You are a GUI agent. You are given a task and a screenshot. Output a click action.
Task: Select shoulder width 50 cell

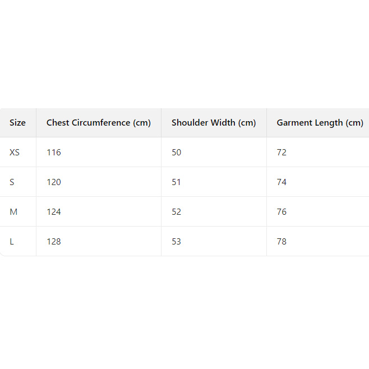177,153
